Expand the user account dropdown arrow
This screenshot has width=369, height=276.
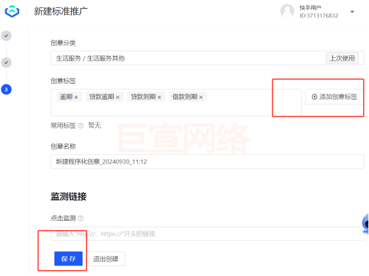352,12
